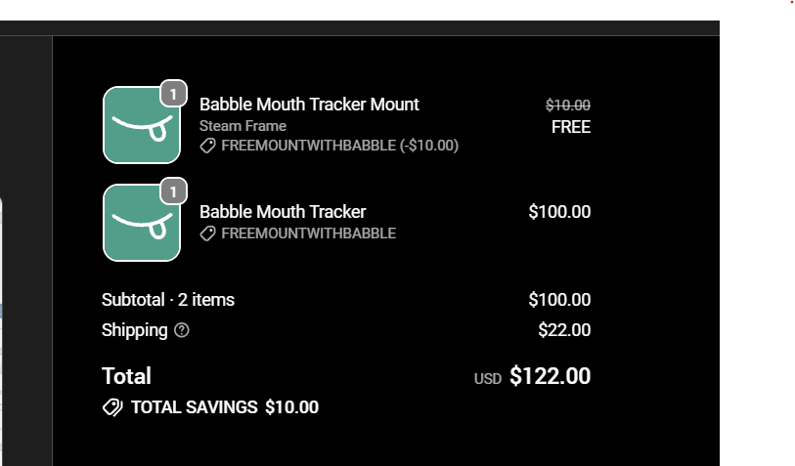Image resolution: width=795 pixels, height=466 pixels.
Task: Click the struck-through $10.00 original price
Action: pos(568,106)
